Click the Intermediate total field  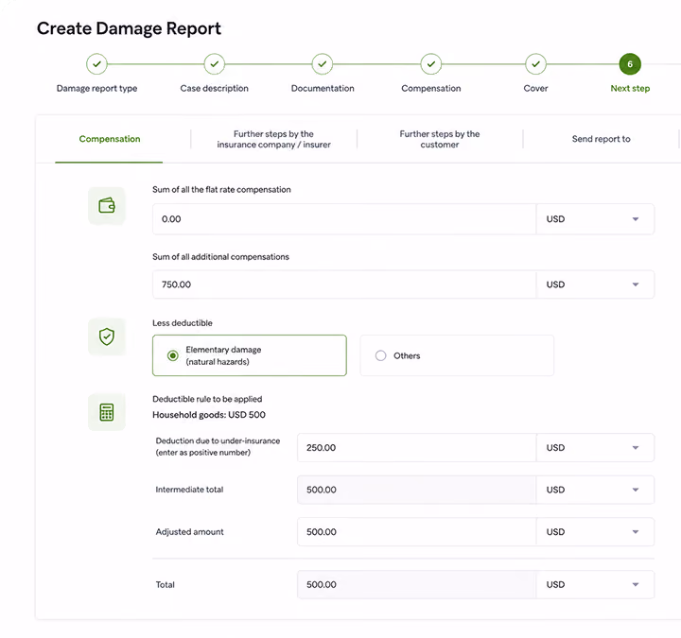click(417, 490)
